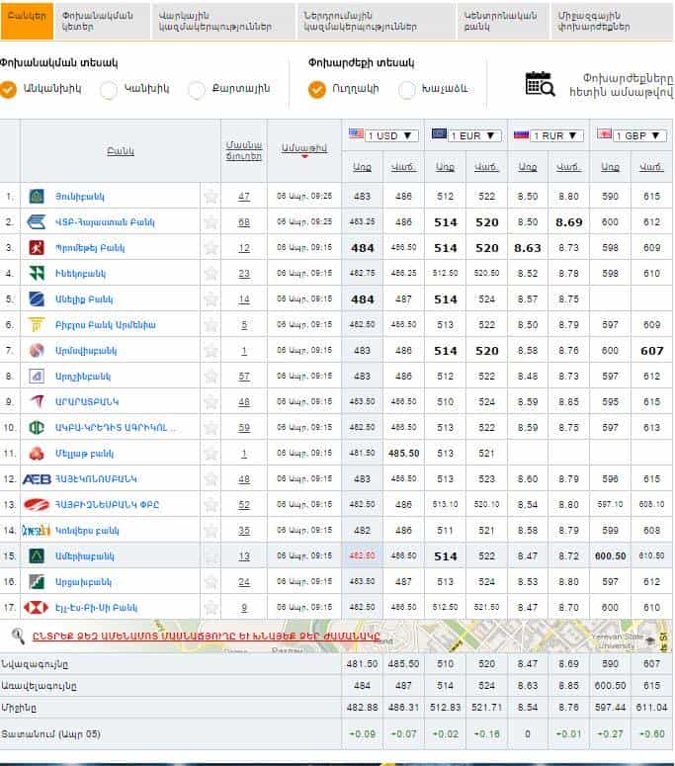Click the AEB logo in row 12
The width and height of the screenshot is (675, 766).
point(37,478)
